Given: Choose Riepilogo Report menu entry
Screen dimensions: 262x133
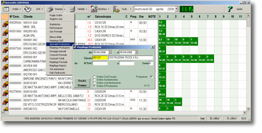Looking at the screenshot, I should coord(58,65).
